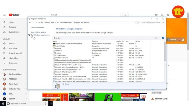The width and height of the screenshot is (189, 106).
Task: Open PSDESIRE subscription channel
Action: (13, 79)
